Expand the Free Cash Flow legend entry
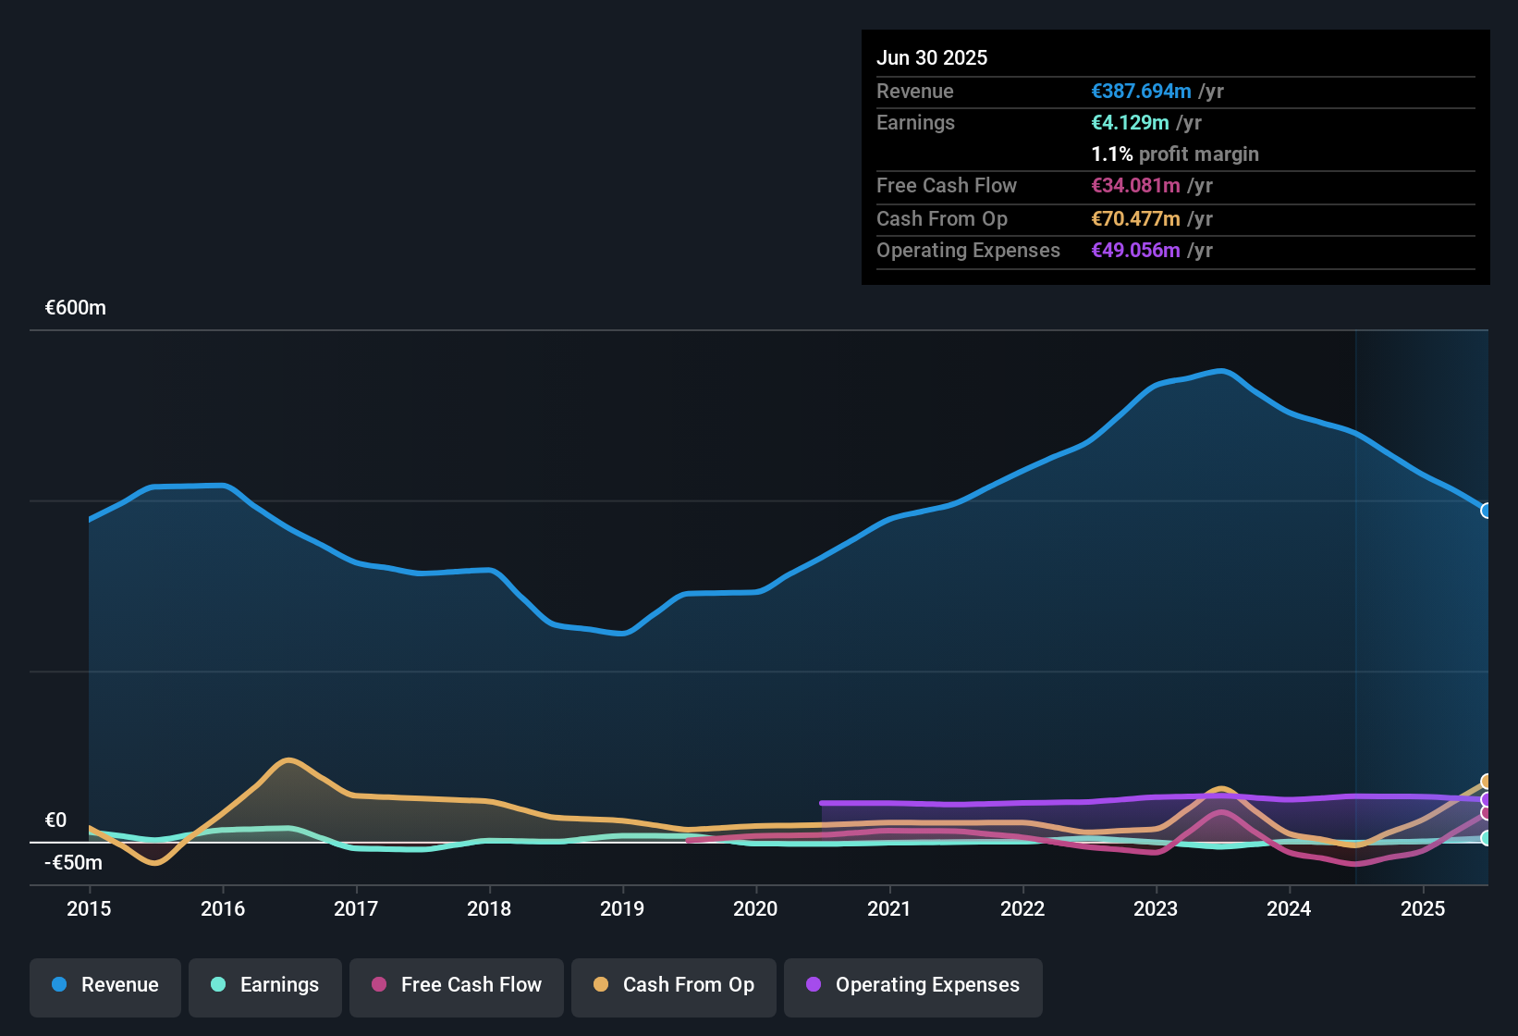 tap(456, 985)
